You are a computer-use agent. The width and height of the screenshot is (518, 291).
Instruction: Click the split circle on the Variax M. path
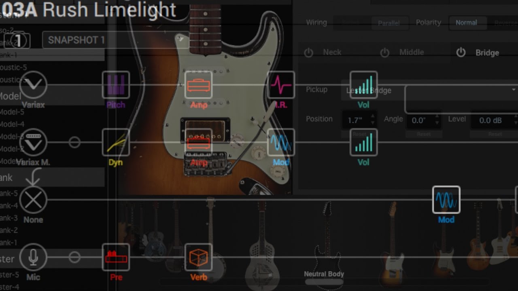(x=74, y=142)
